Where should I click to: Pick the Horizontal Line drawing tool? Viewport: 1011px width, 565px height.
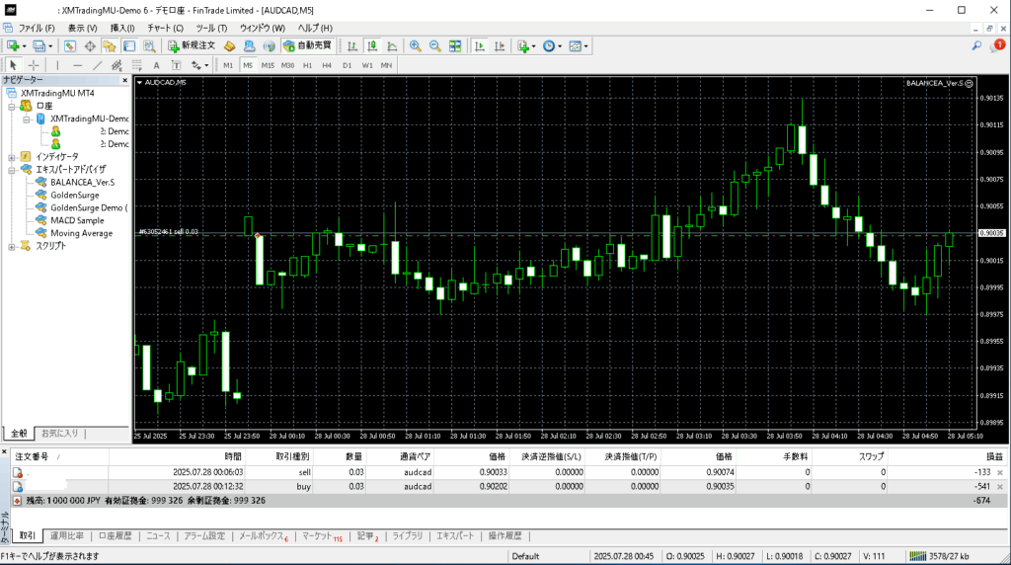[77, 65]
